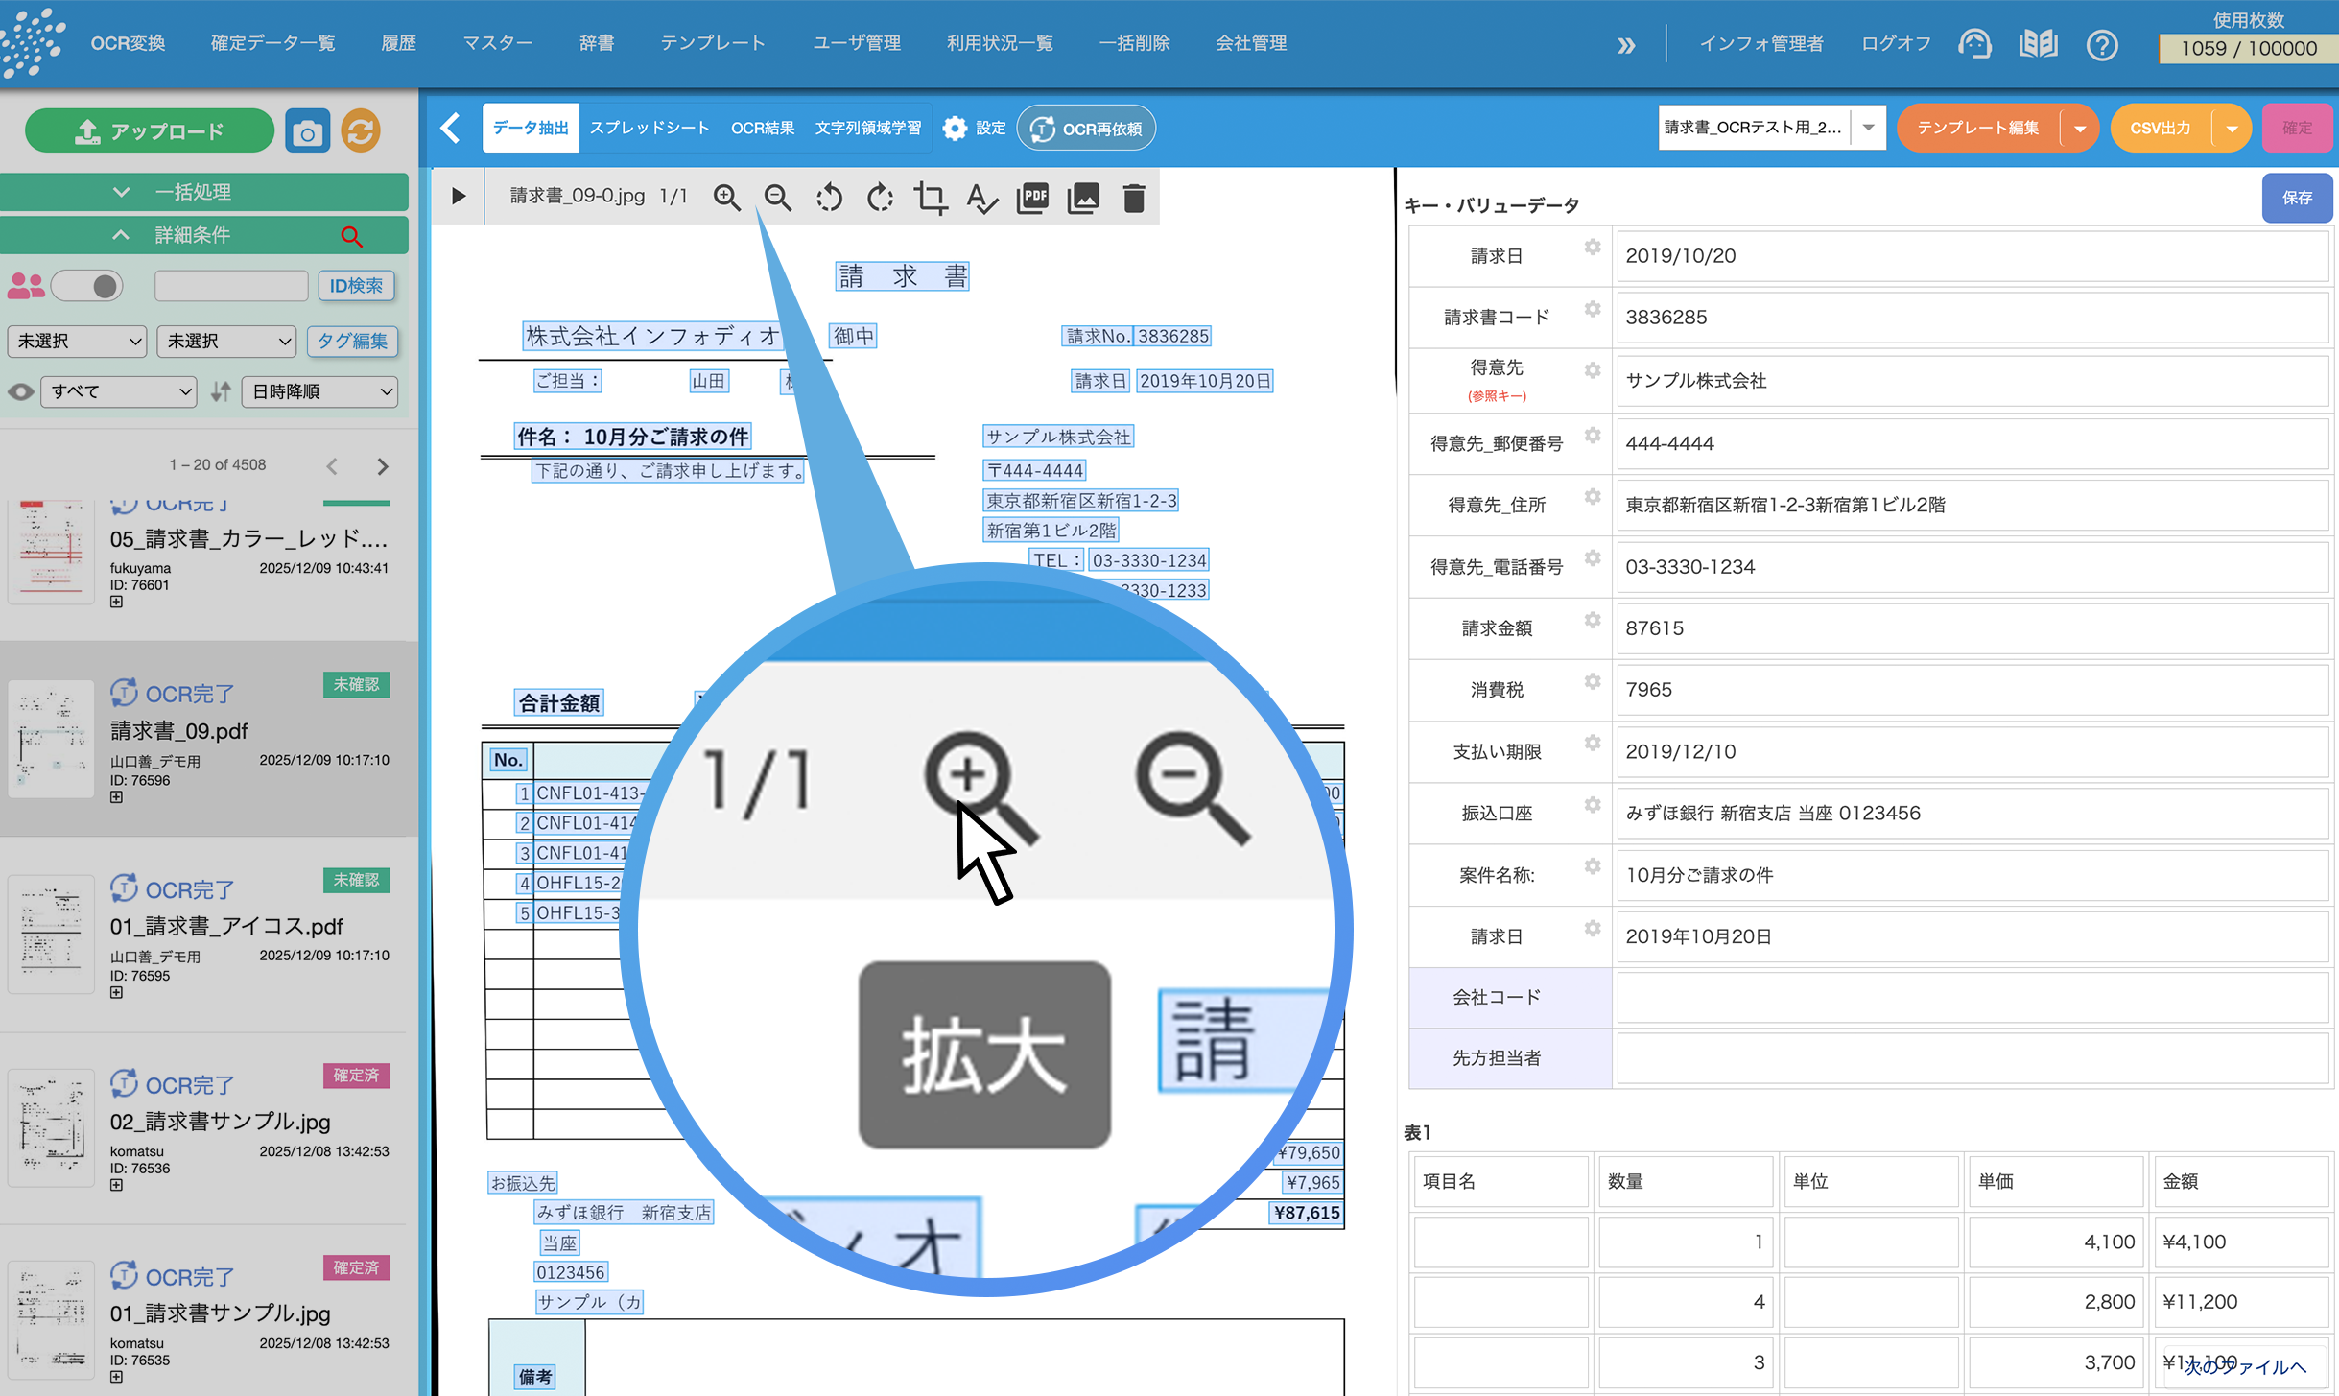The height and width of the screenshot is (1396, 2339).
Task: Select the 請求書_09.pdf thumbnail
Action: (50, 739)
